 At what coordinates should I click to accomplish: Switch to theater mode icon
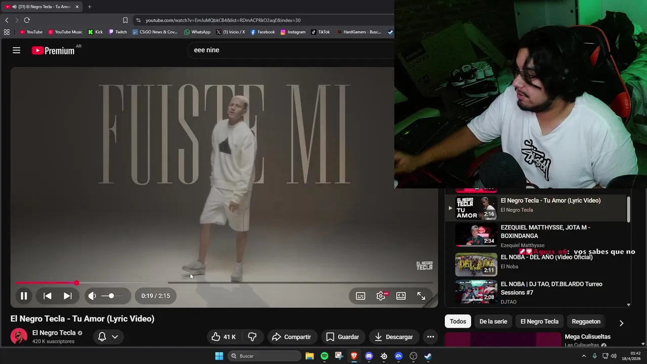[401, 296]
